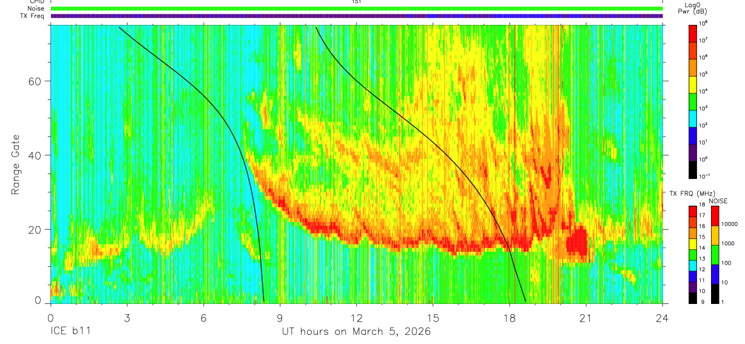The image size is (745, 344).
Task: Click the 40 tick label on Range Gate axis
Action: tap(36, 155)
